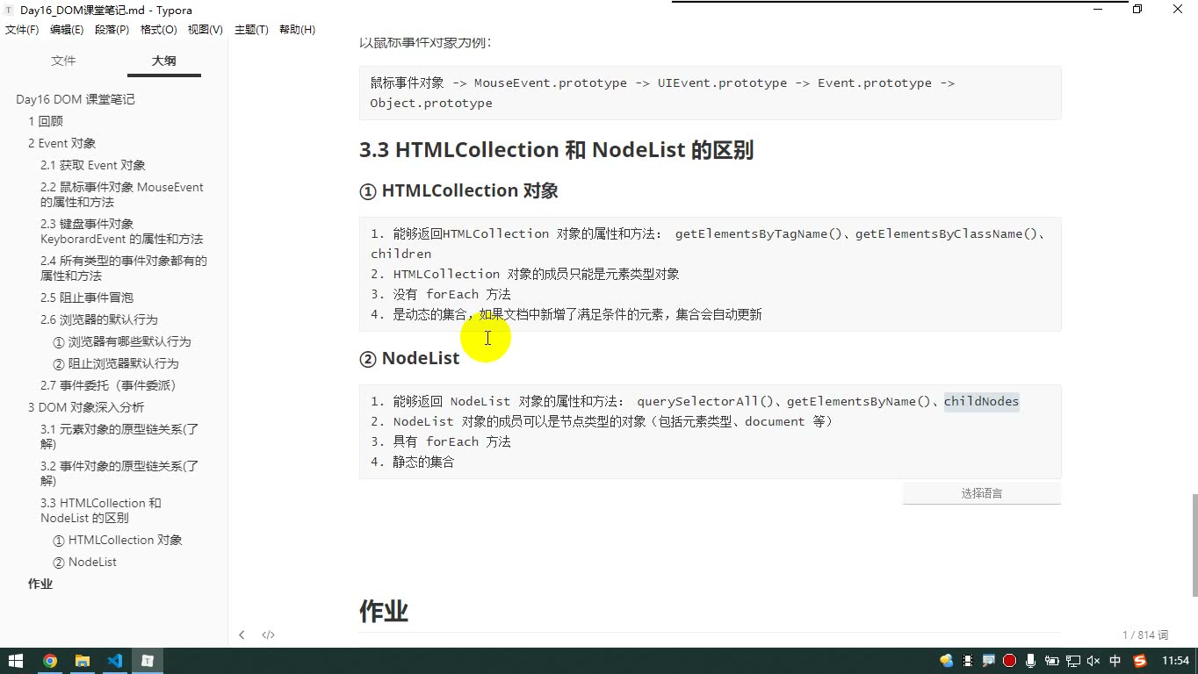
Task: Click the battery power tray icon
Action: coord(1051,661)
